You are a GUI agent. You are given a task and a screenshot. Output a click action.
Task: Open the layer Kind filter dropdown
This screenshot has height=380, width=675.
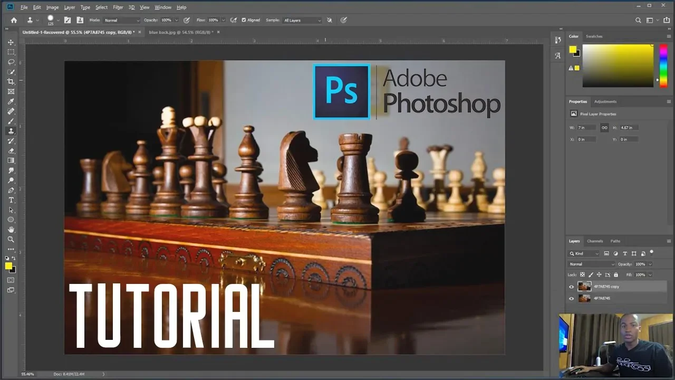click(x=584, y=253)
